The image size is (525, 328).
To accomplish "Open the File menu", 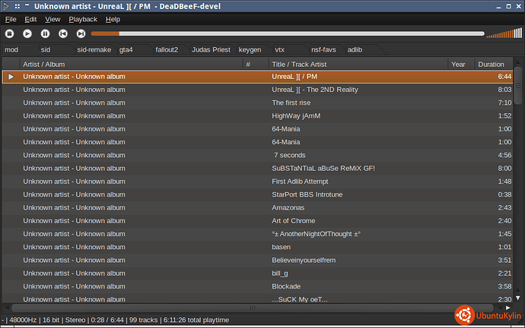I will 11,19.
